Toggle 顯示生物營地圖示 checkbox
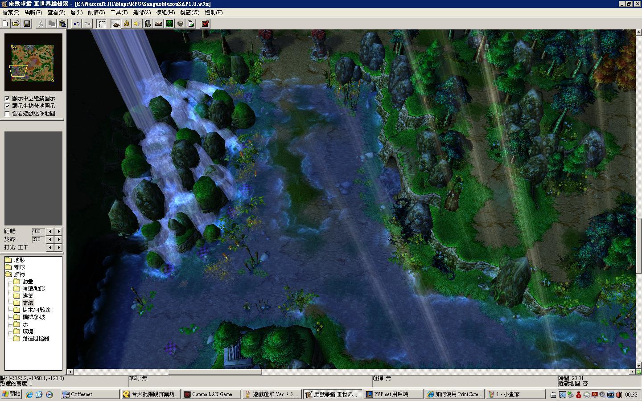The image size is (642, 401). click(7, 106)
